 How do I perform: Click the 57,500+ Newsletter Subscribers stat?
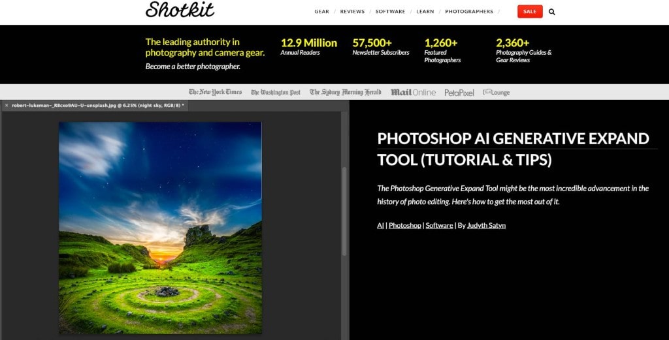tap(381, 47)
